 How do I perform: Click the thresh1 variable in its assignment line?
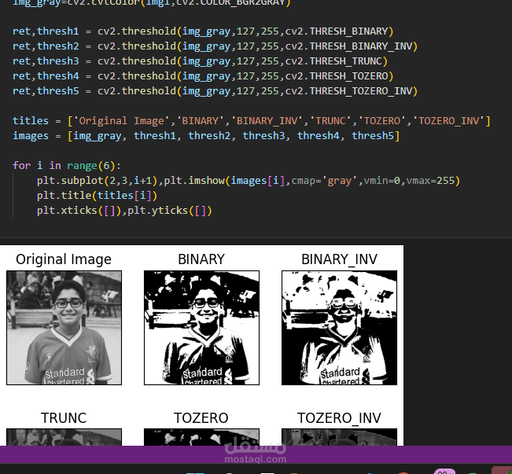57,31
